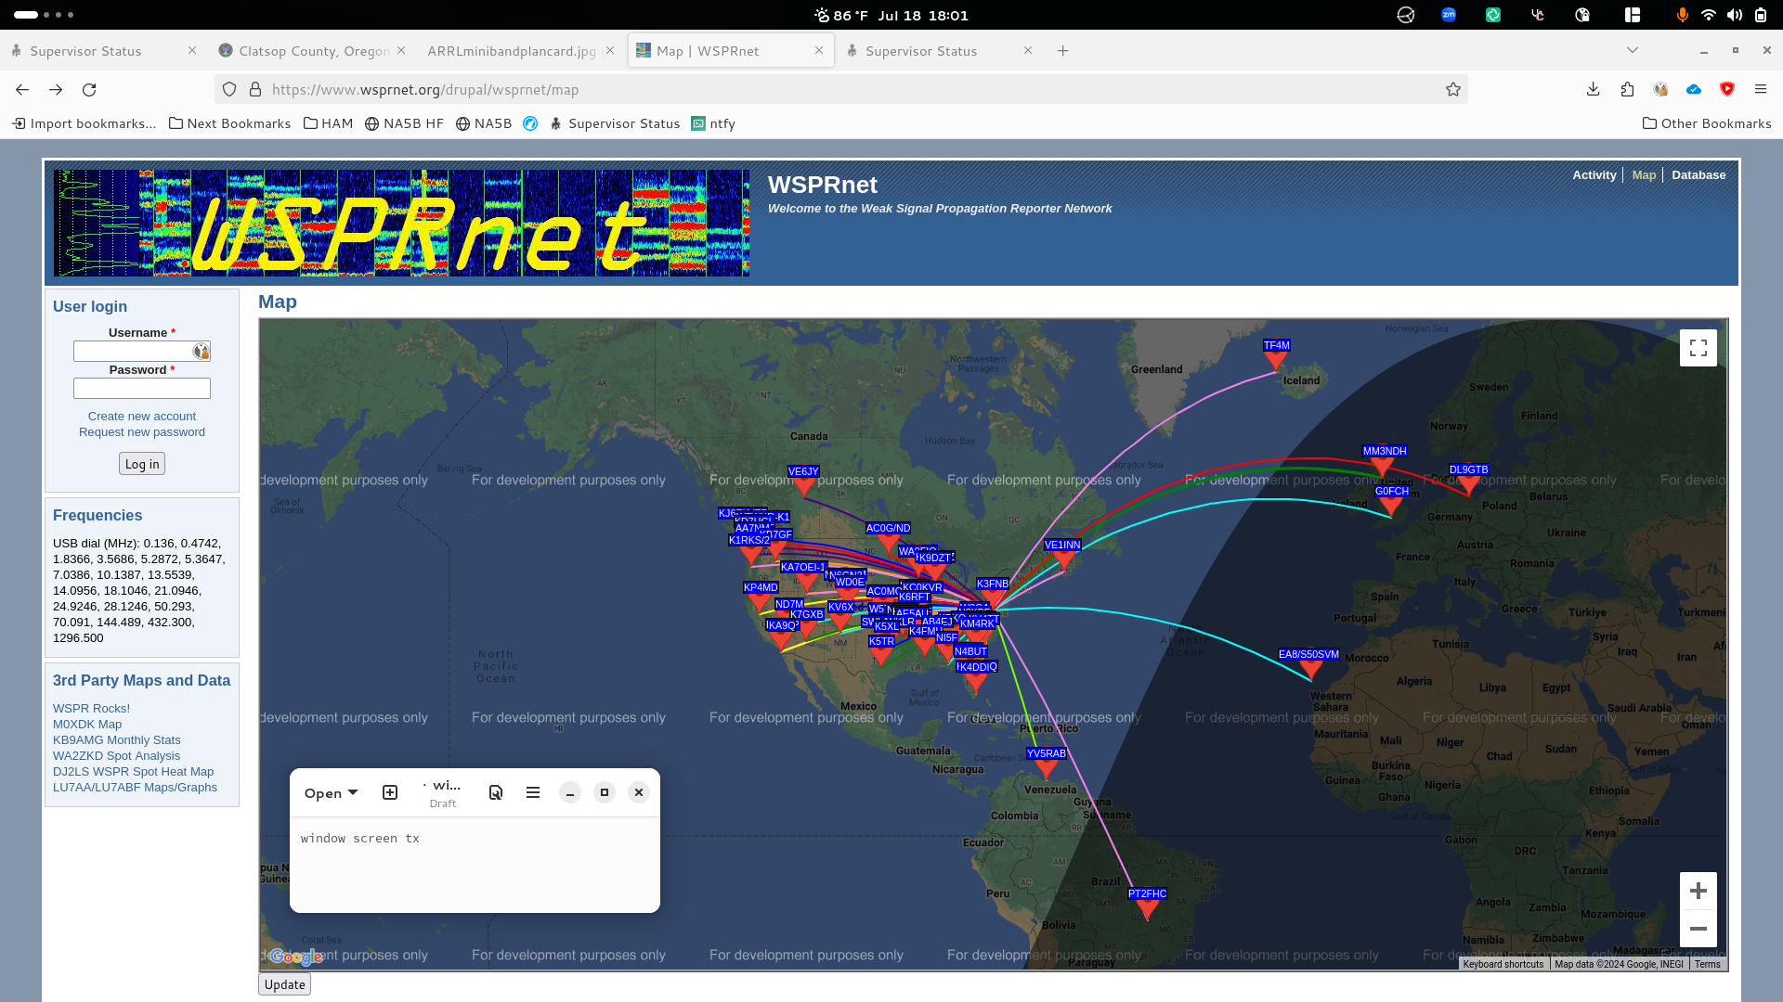
Task: Open the text editor hamburger menu
Action: [x=533, y=792]
